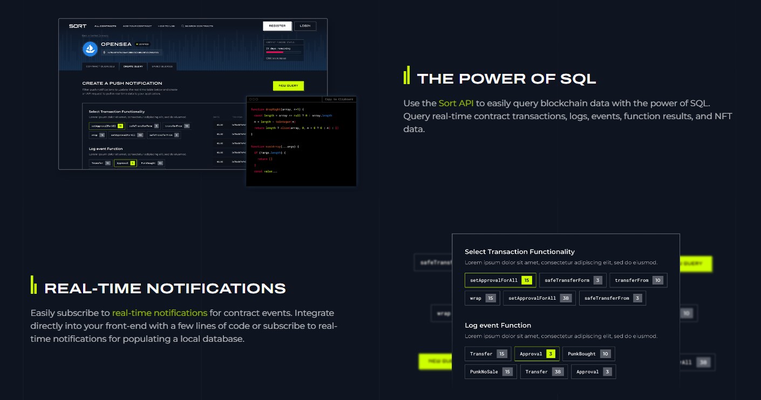The height and width of the screenshot is (400, 761).
Task: Open the All Contracts menu item
Action: coord(106,26)
